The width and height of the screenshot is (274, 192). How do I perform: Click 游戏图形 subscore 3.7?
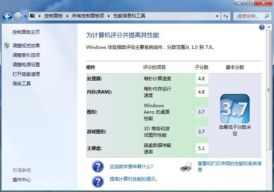click(201, 132)
